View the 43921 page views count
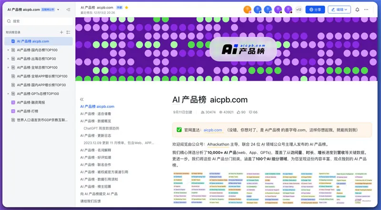381x210 pixels. coord(226,112)
